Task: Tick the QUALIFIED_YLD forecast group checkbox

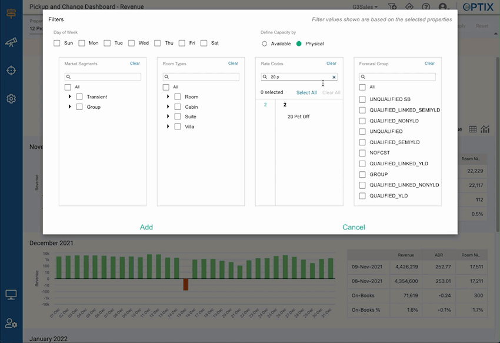Action: 362,196
